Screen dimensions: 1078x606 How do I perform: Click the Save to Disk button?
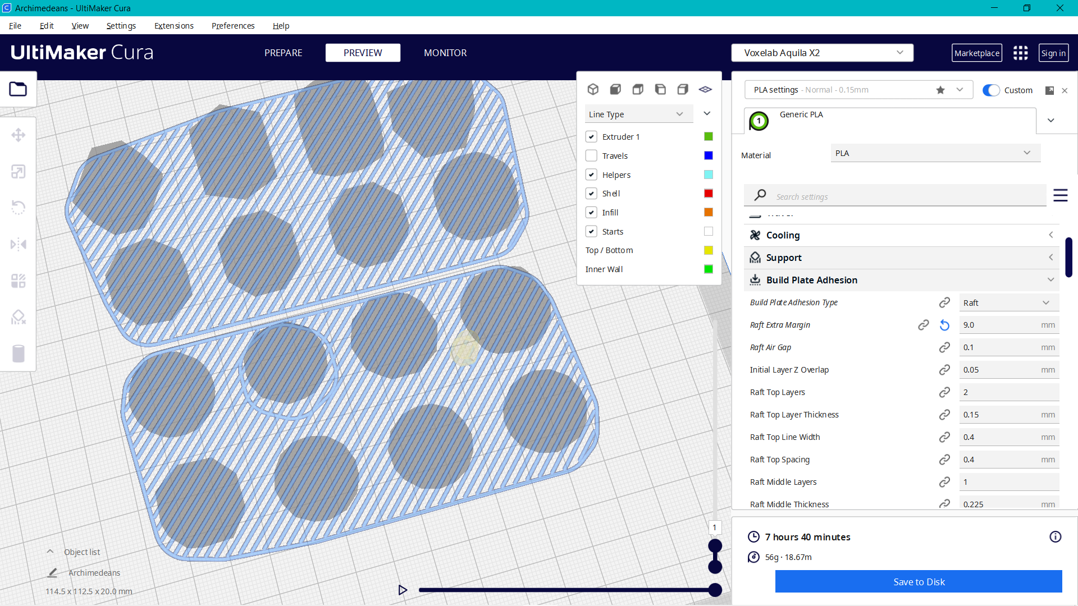point(919,582)
